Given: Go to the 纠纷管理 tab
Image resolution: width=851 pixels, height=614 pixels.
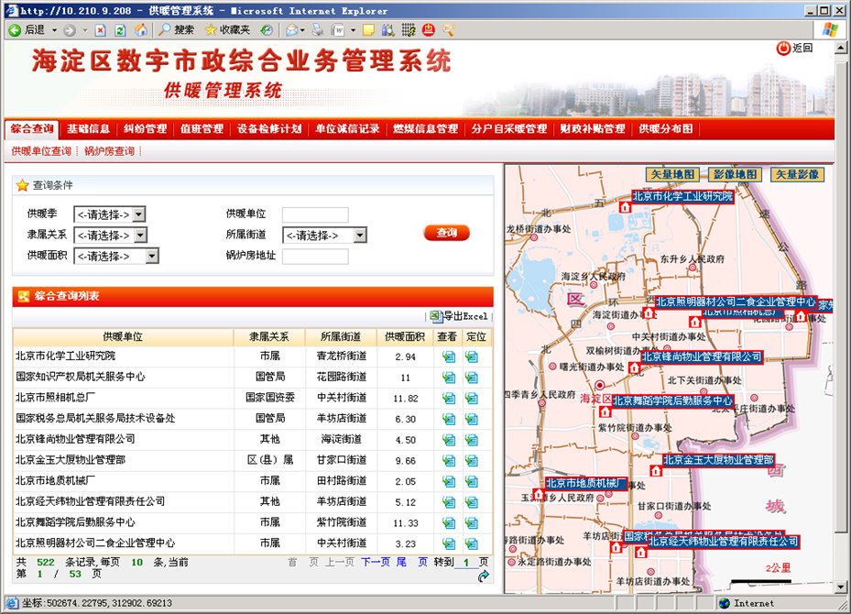Looking at the screenshot, I should pos(146,129).
